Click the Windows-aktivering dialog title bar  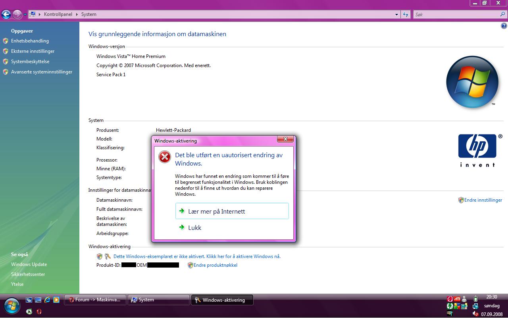coord(214,141)
